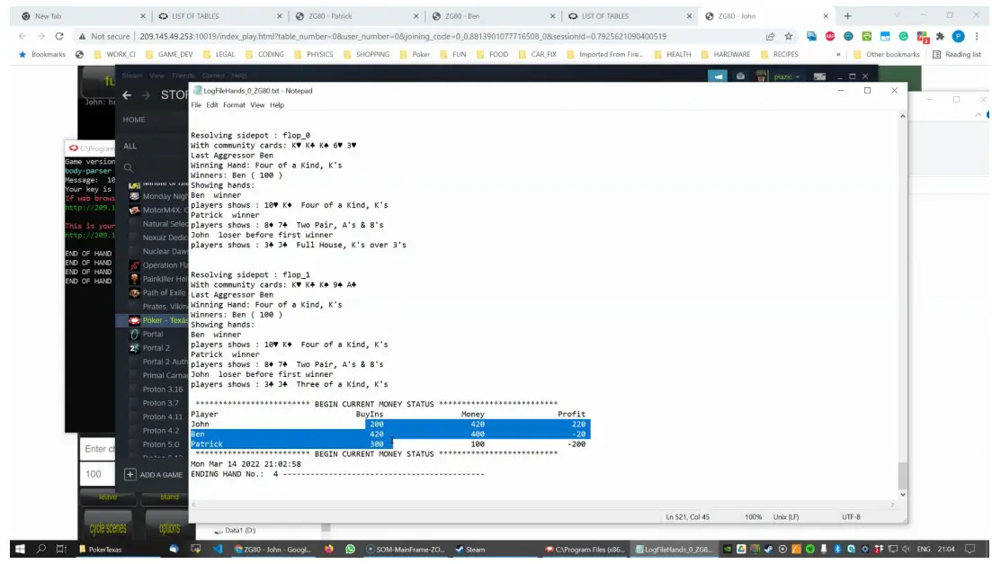
Task: Click the share page icon in address bar
Action: pos(770,37)
